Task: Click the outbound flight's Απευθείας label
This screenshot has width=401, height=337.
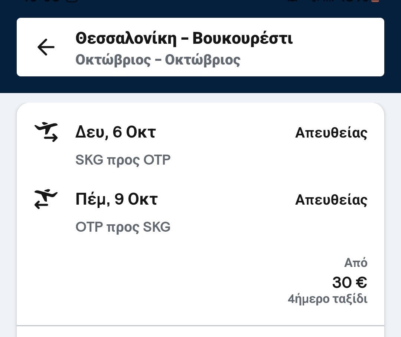Action: click(331, 133)
